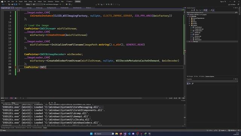Toggle auto-hide pin for Solution Explorer
The image size is (241, 136).
[235, 8]
